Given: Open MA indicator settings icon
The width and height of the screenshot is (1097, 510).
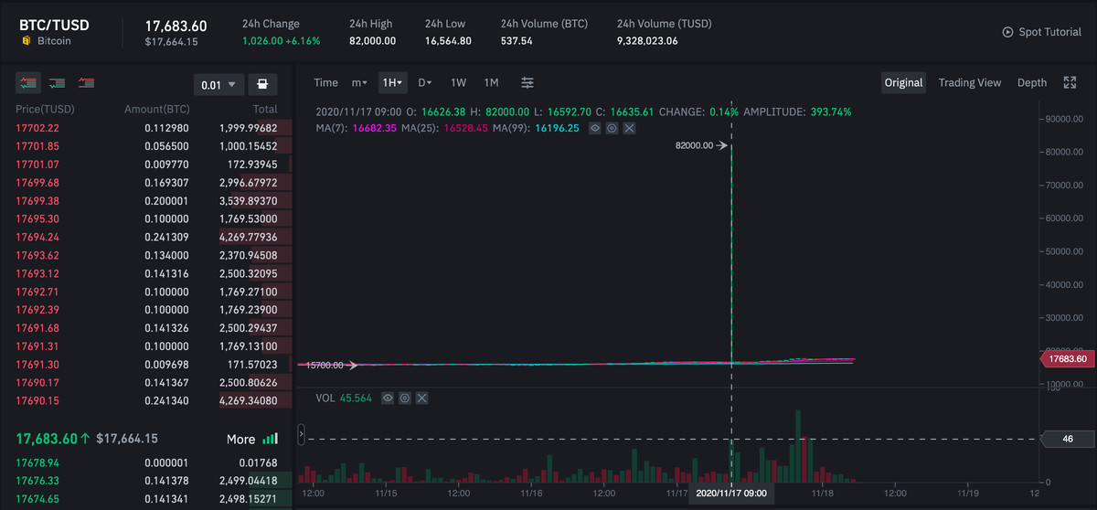Looking at the screenshot, I should pyautogui.click(x=612, y=128).
